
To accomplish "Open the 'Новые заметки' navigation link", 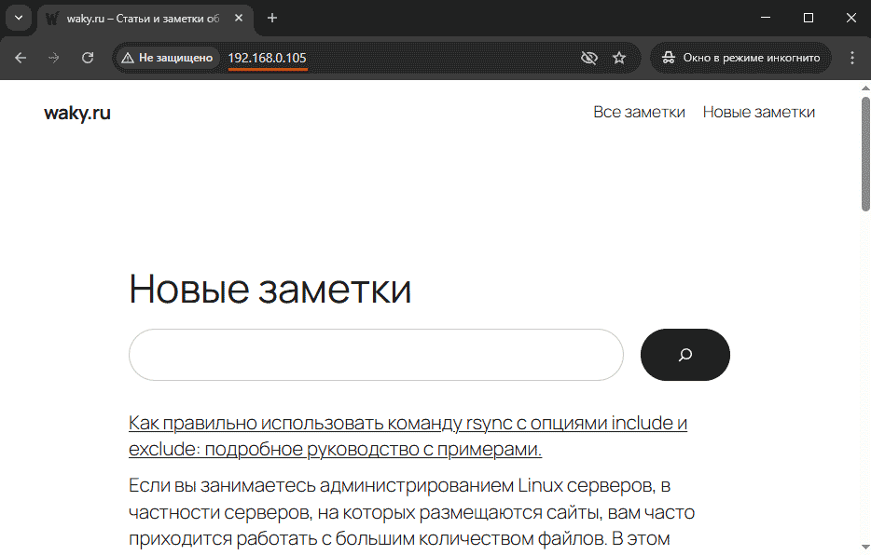I will pos(759,112).
